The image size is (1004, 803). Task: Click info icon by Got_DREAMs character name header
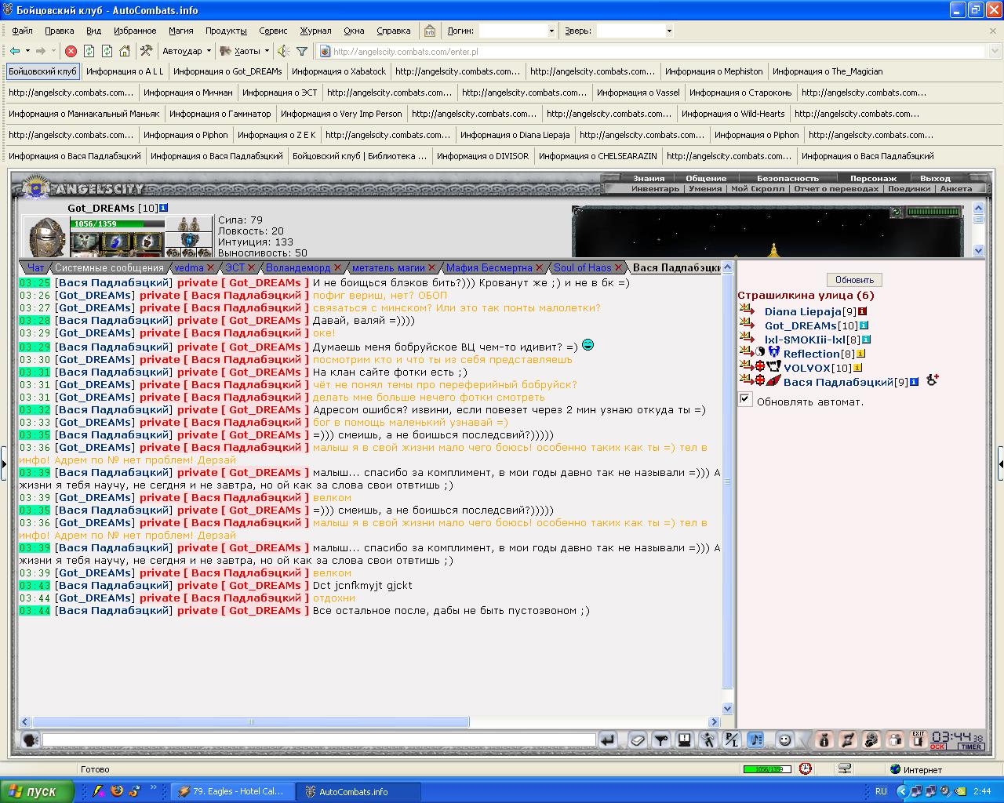coord(163,208)
